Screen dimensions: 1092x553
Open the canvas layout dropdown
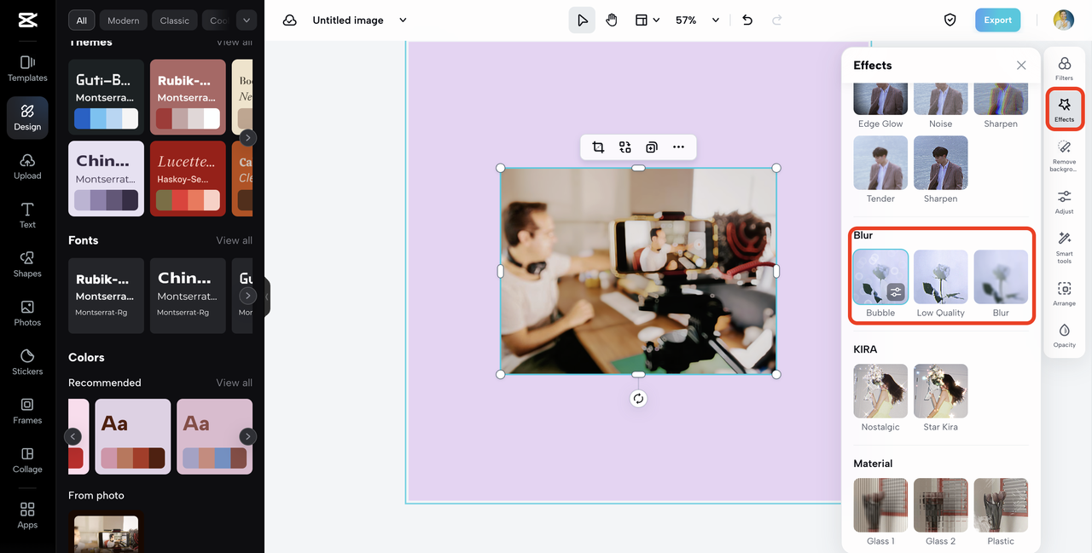coord(648,20)
